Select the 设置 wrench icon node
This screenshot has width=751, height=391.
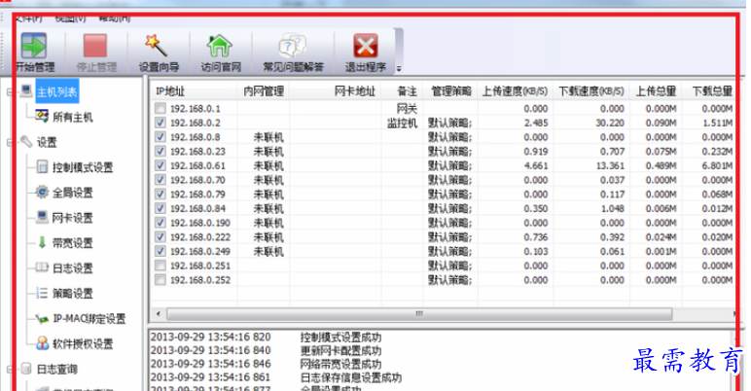[x=26, y=141]
